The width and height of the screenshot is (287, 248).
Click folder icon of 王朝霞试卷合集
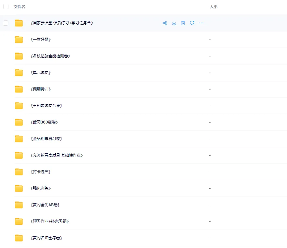point(19,106)
